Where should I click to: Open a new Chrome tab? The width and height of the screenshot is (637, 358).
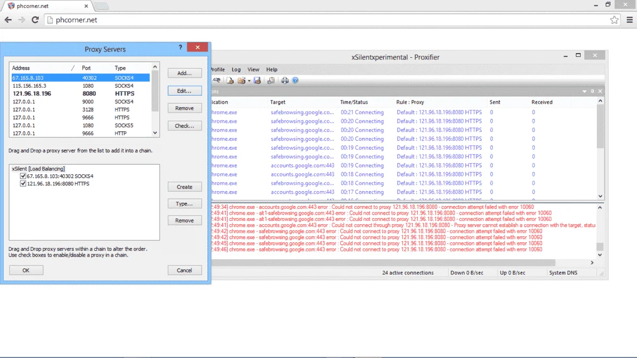(101, 6)
